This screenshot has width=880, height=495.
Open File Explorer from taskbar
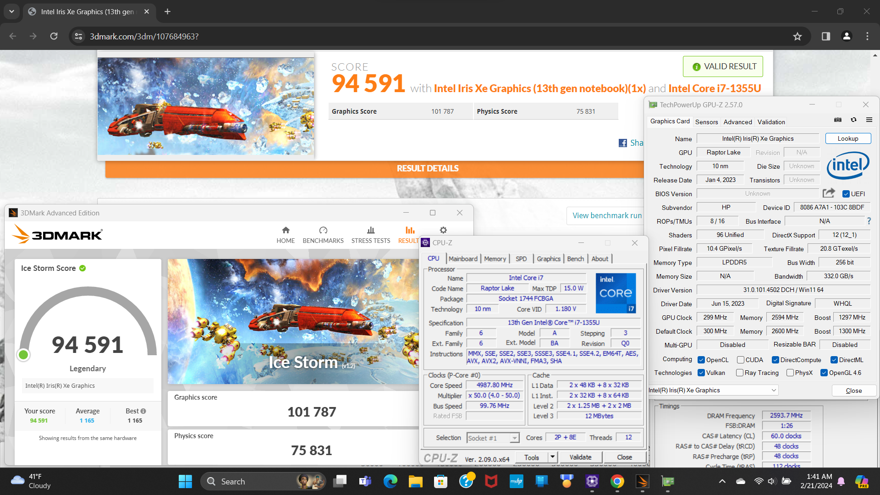point(415,481)
